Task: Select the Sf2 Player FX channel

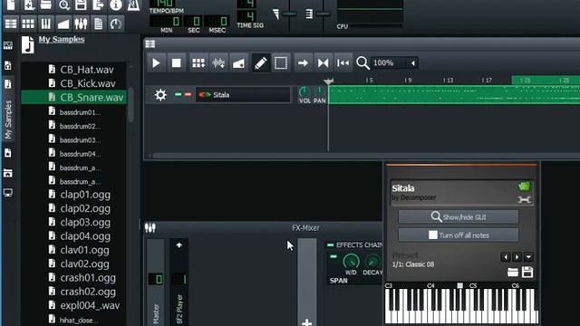Action: pos(179,283)
